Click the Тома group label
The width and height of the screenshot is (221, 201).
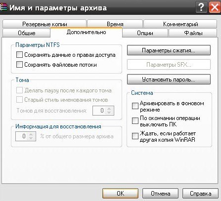click(22, 80)
